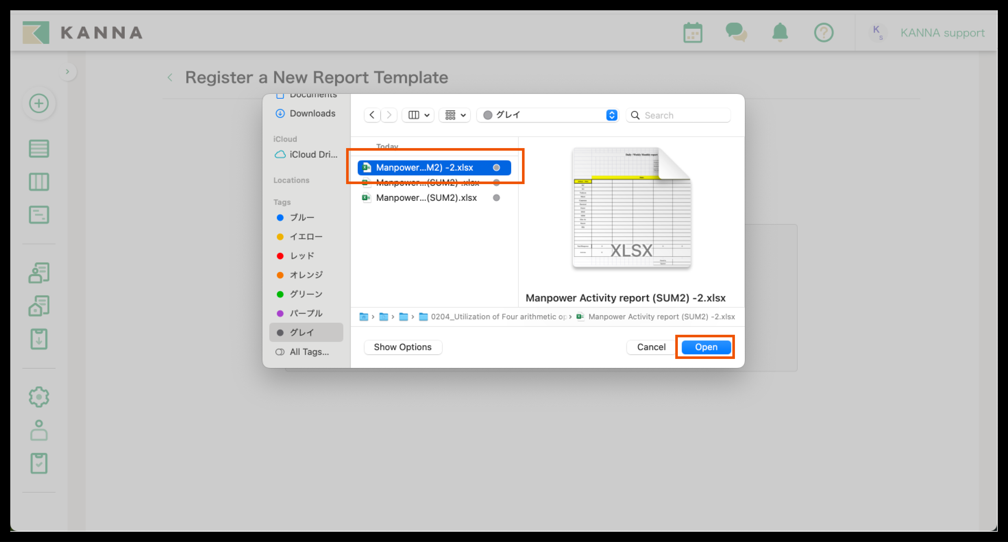1008x542 pixels.
Task: Select the Manpower…(SUM2).xlsx file at bottom
Action: coord(426,198)
